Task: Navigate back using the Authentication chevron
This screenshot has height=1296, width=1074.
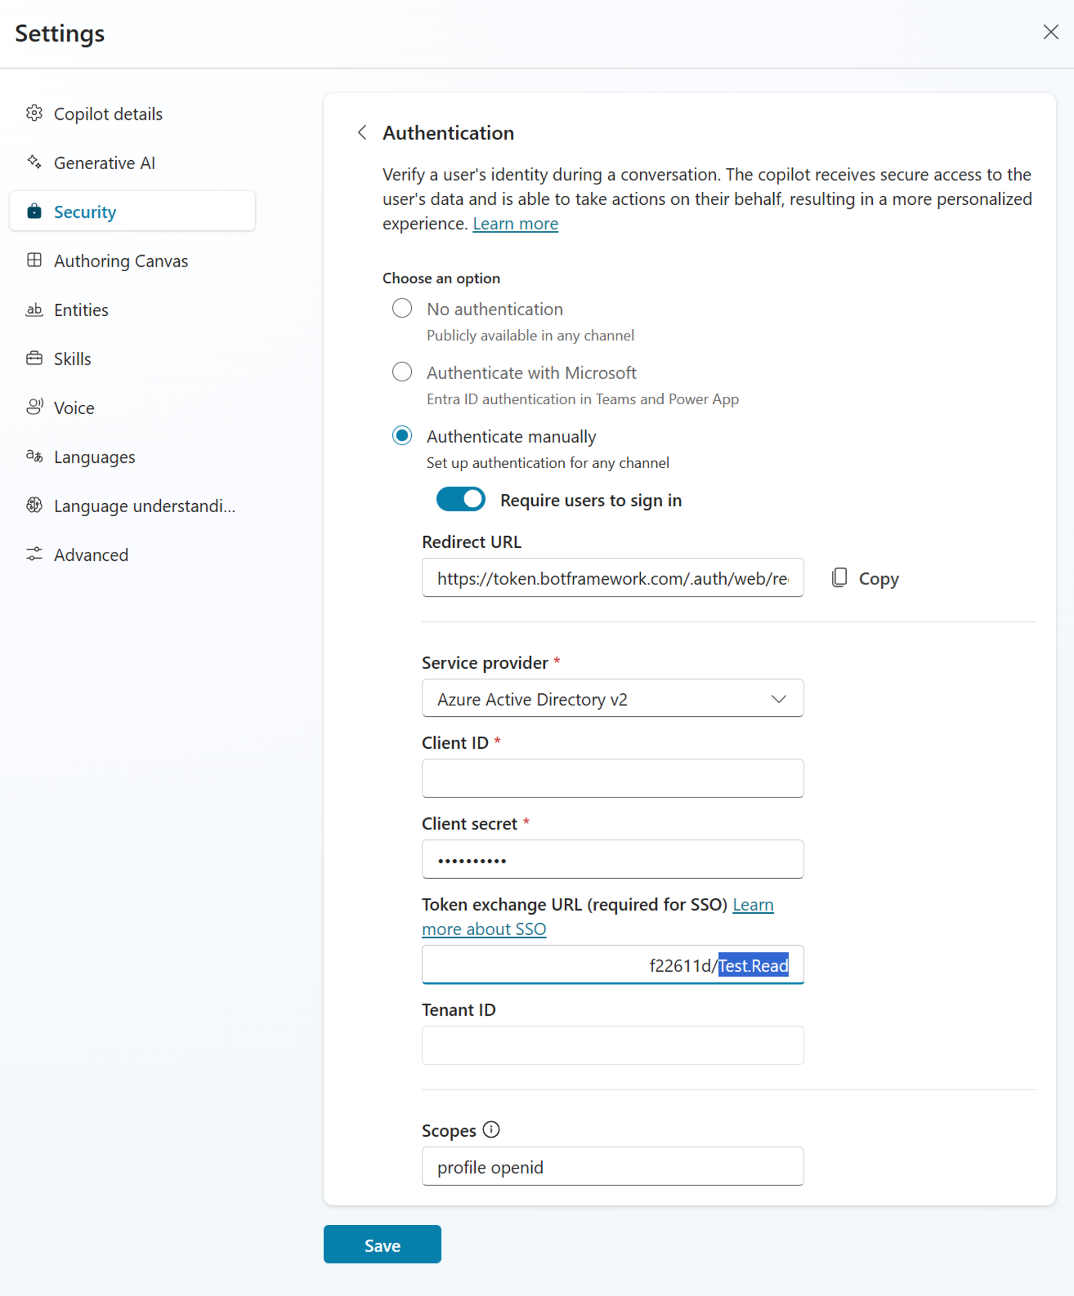Action: (x=363, y=132)
